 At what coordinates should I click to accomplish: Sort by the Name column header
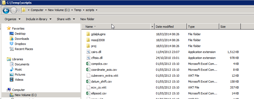point(116,27)
